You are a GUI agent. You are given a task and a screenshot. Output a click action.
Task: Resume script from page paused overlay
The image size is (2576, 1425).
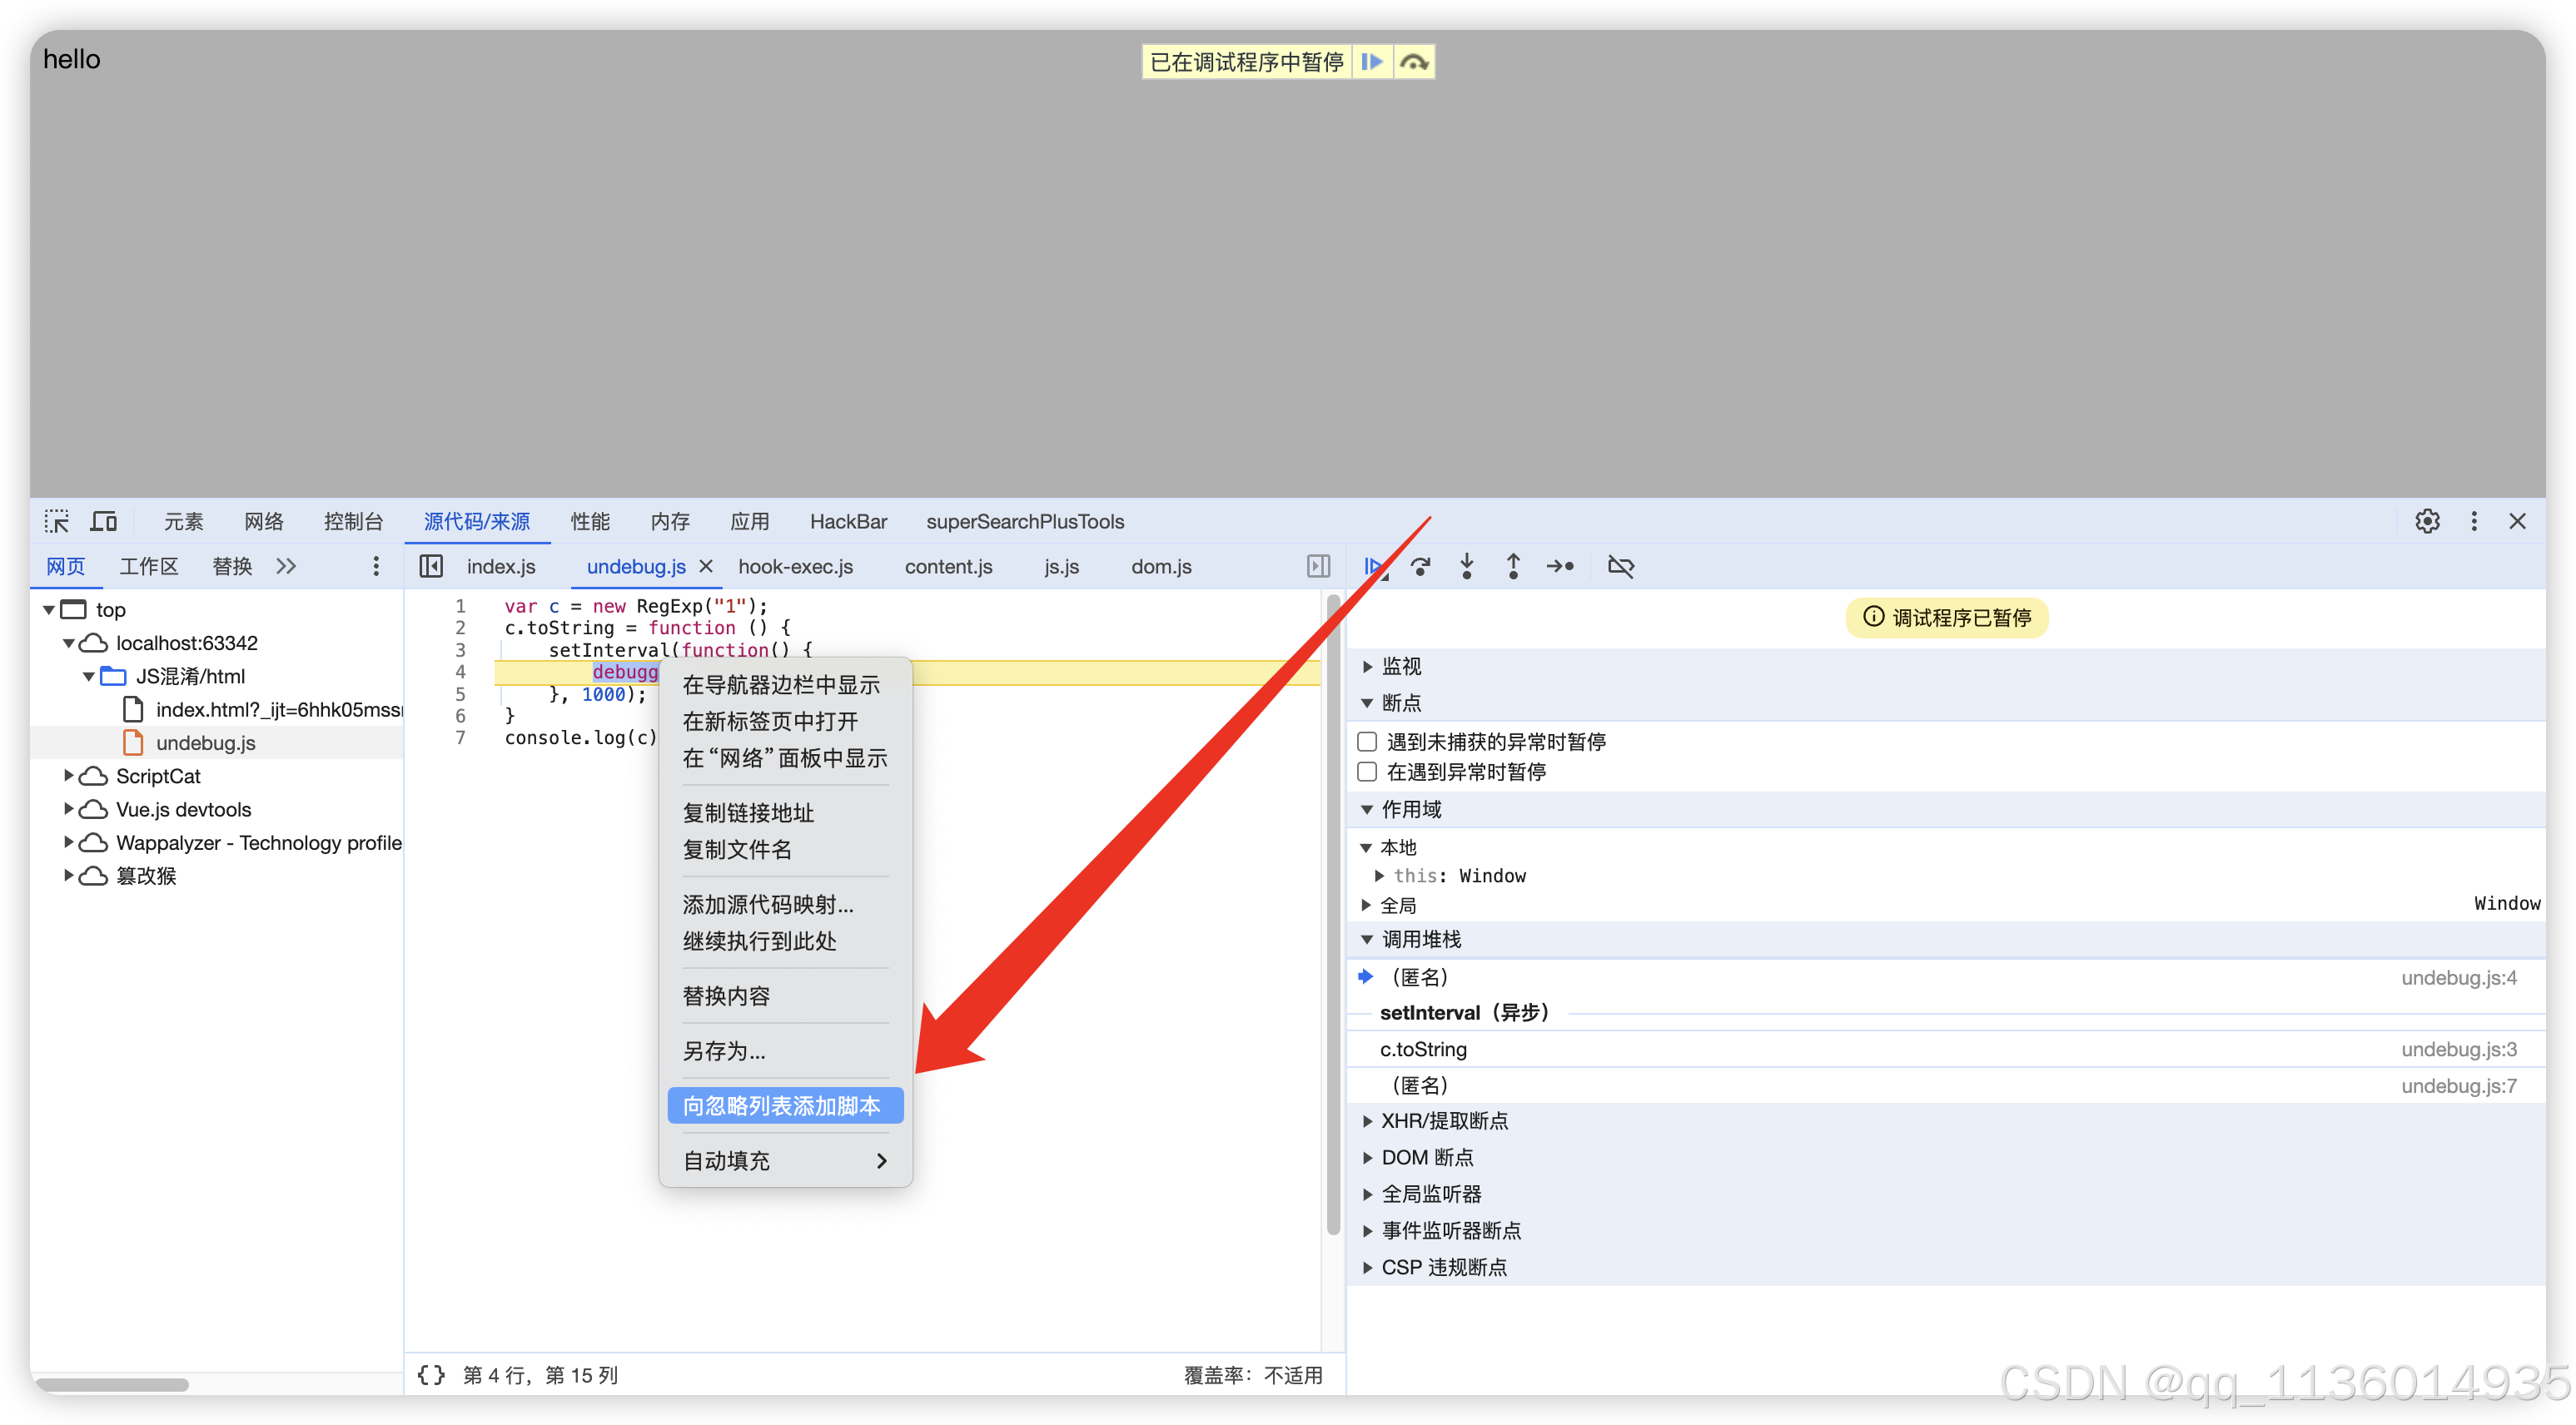click(x=1372, y=62)
